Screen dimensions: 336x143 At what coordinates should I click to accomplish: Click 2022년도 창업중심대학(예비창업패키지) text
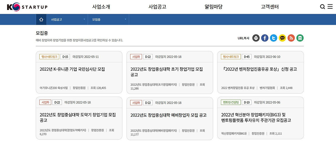(154, 130)
